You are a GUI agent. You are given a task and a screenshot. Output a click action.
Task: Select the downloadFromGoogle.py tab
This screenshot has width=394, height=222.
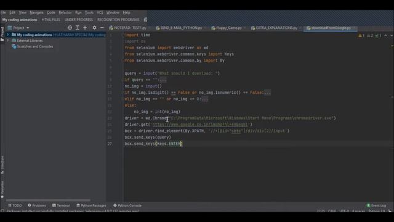point(331,28)
